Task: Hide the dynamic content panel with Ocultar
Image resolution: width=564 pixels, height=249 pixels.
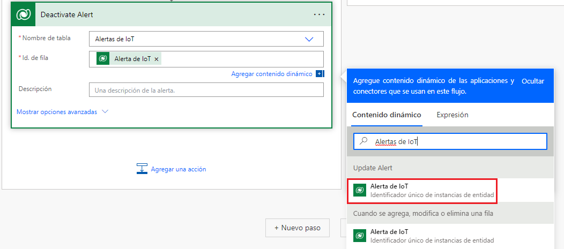Action: 533,81
